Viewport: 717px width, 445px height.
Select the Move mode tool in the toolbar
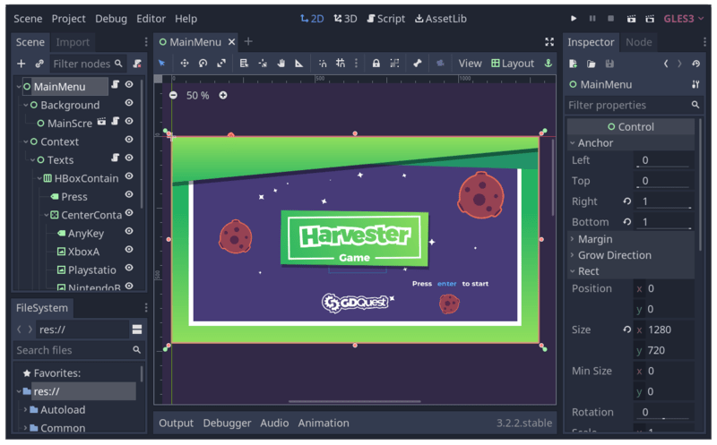(x=185, y=64)
